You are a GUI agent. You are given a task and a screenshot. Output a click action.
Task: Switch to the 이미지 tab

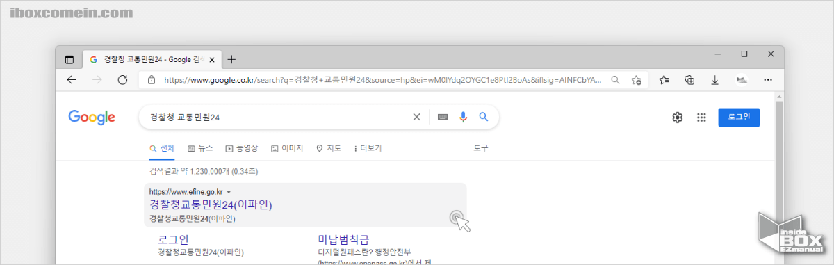tap(287, 148)
